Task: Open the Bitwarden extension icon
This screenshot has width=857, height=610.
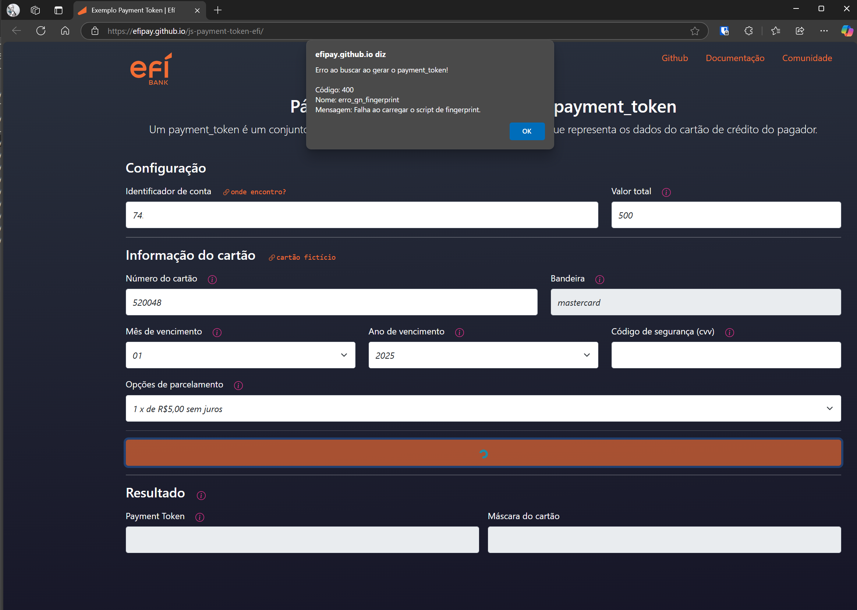Action: (x=725, y=31)
